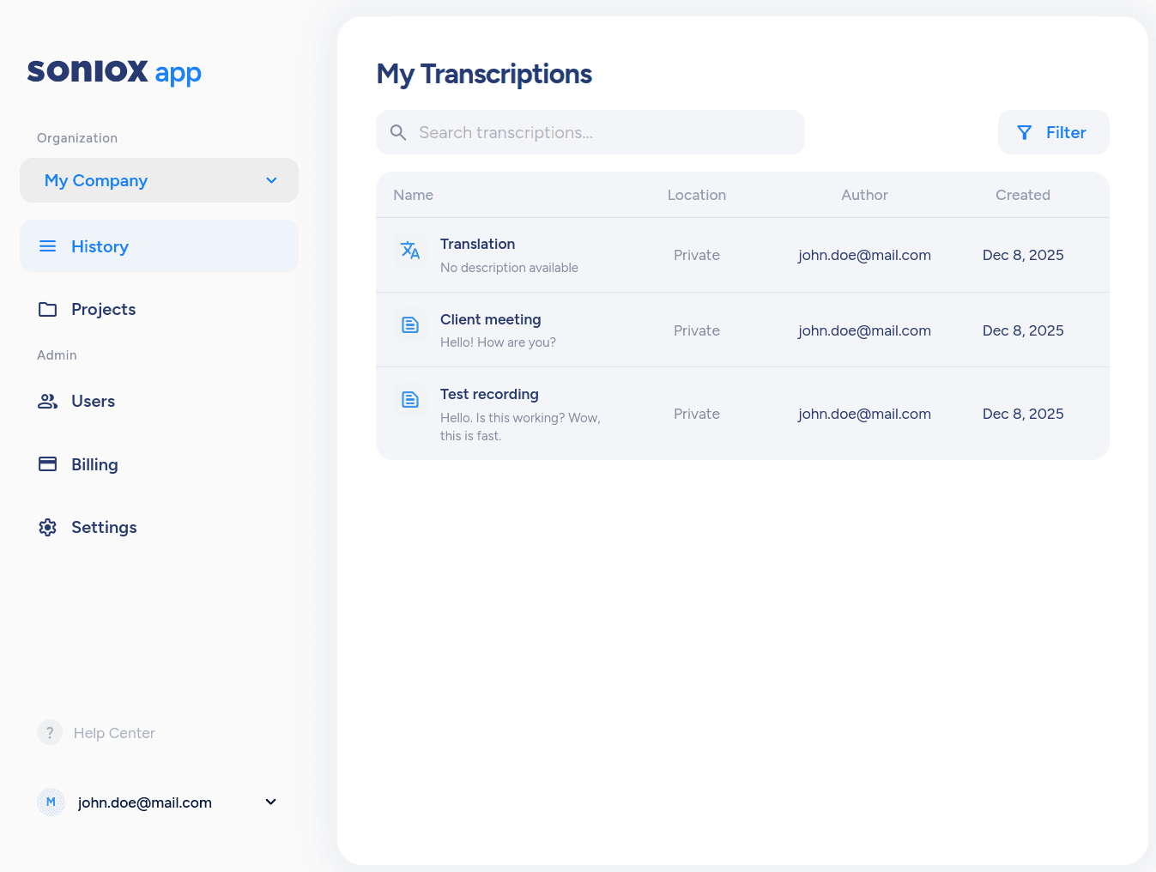Click the user avatar circle labeled M
1156x872 pixels.
coord(51,802)
